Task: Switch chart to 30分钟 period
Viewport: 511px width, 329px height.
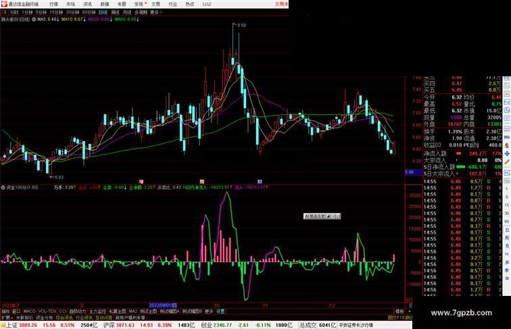Action: [72, 12]
